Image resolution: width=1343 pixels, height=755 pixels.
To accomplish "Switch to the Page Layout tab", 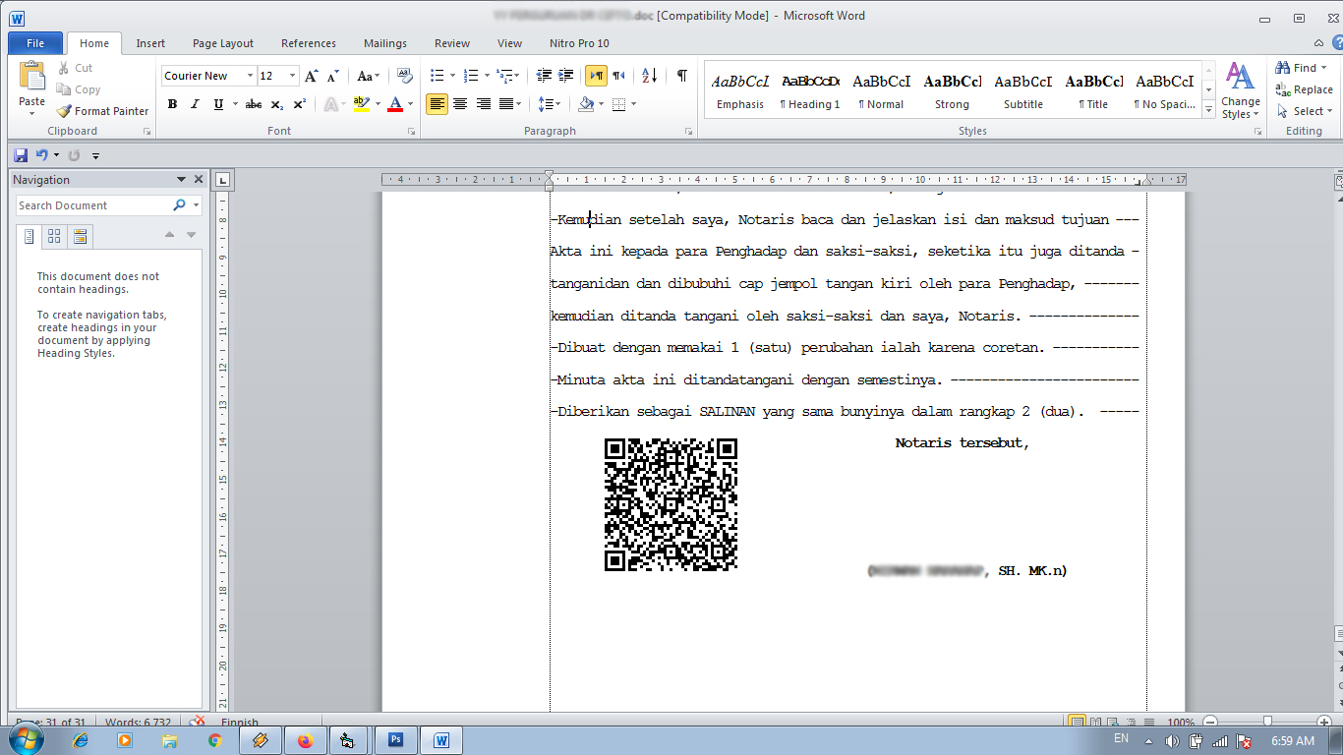I will (223, 43).
